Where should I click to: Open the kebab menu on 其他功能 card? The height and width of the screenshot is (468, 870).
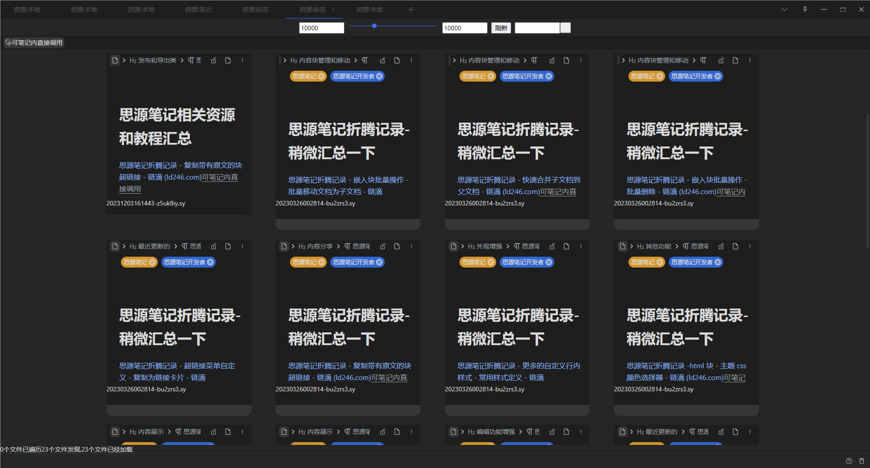[x=749, y=246]
